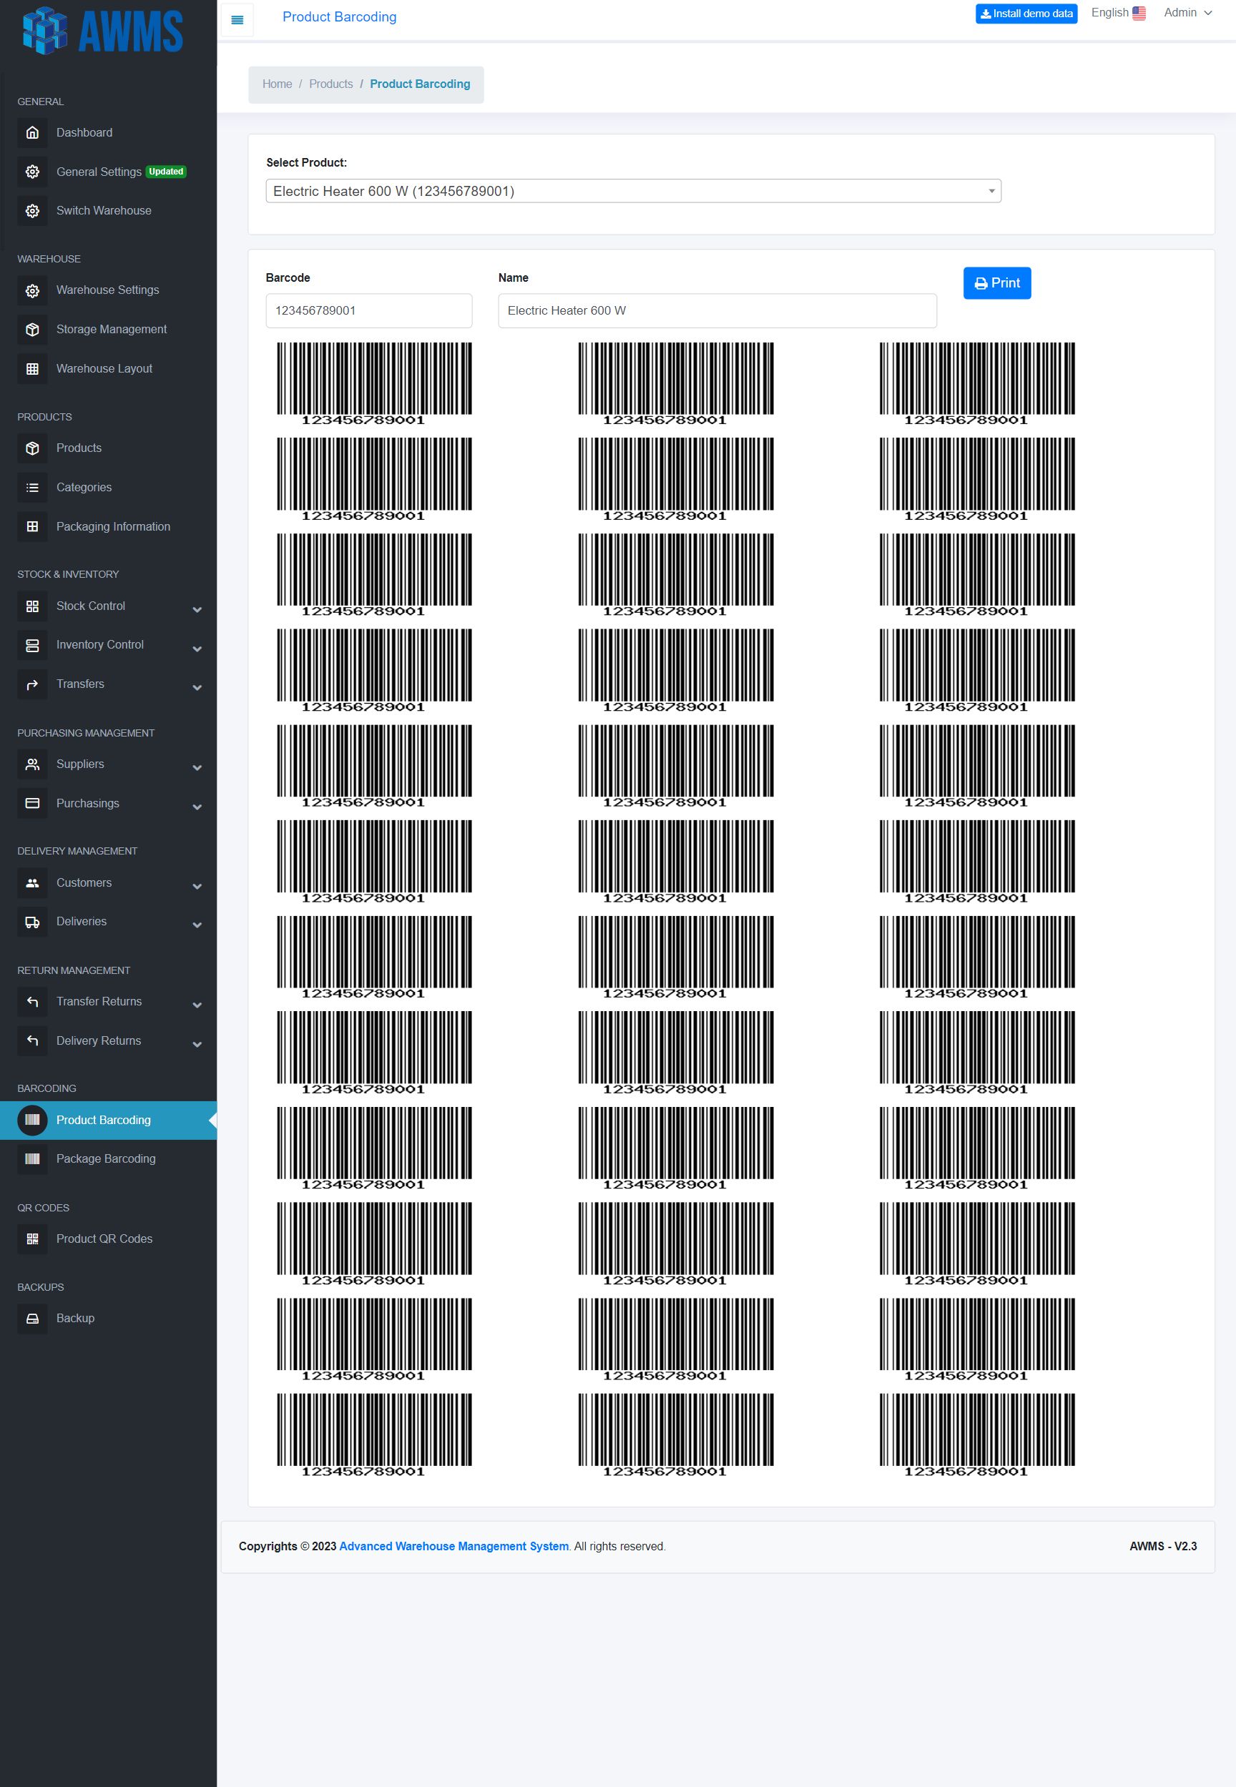Click the Home breadcrumb link
This screenshot has height=1787, width=1236.
(x=278, y=84)
